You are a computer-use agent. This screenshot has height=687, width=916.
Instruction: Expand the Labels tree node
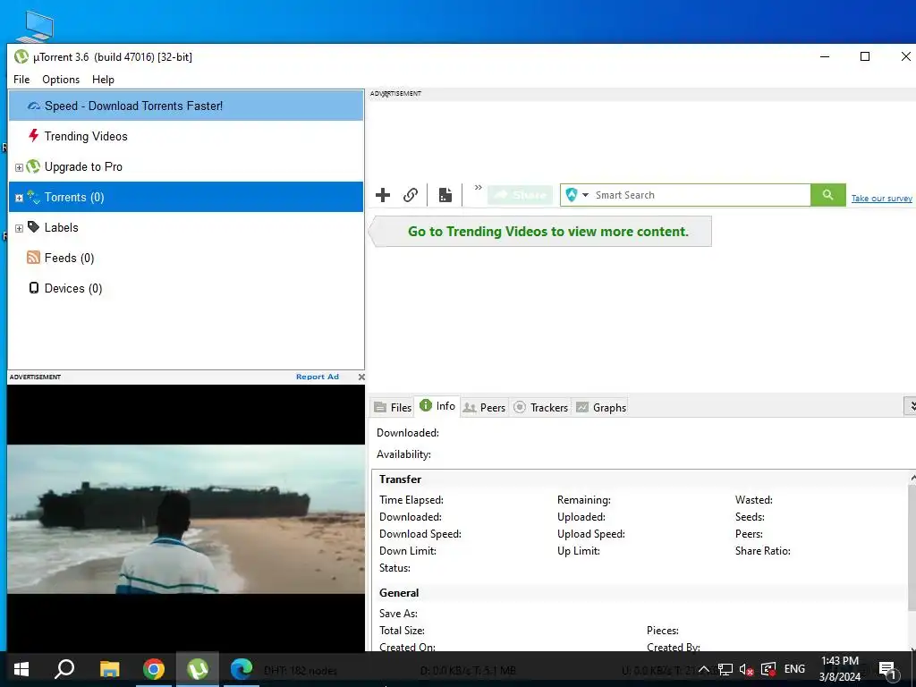click(19, 228)
